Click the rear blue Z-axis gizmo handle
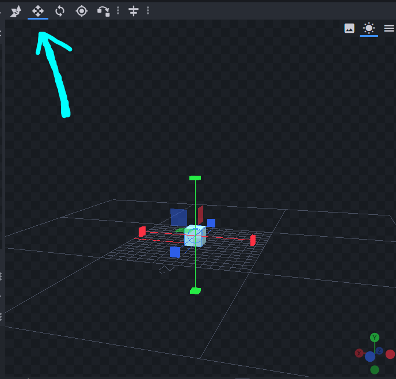The height and width of the screenshot is (379, 396). click(211, 223)
